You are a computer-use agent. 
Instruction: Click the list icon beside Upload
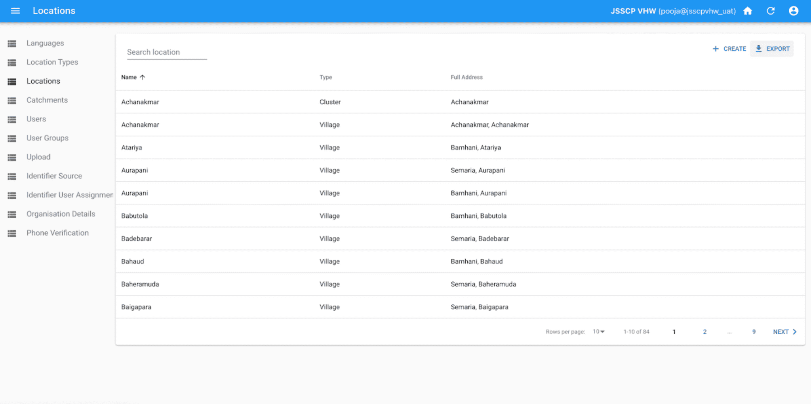12,157
